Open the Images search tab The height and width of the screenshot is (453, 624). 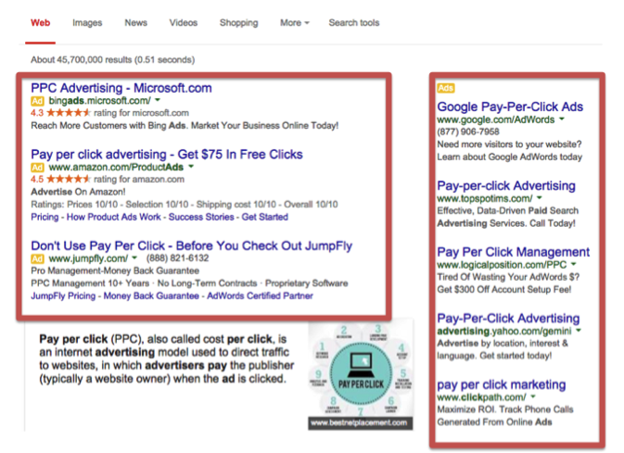coord(87,22)
